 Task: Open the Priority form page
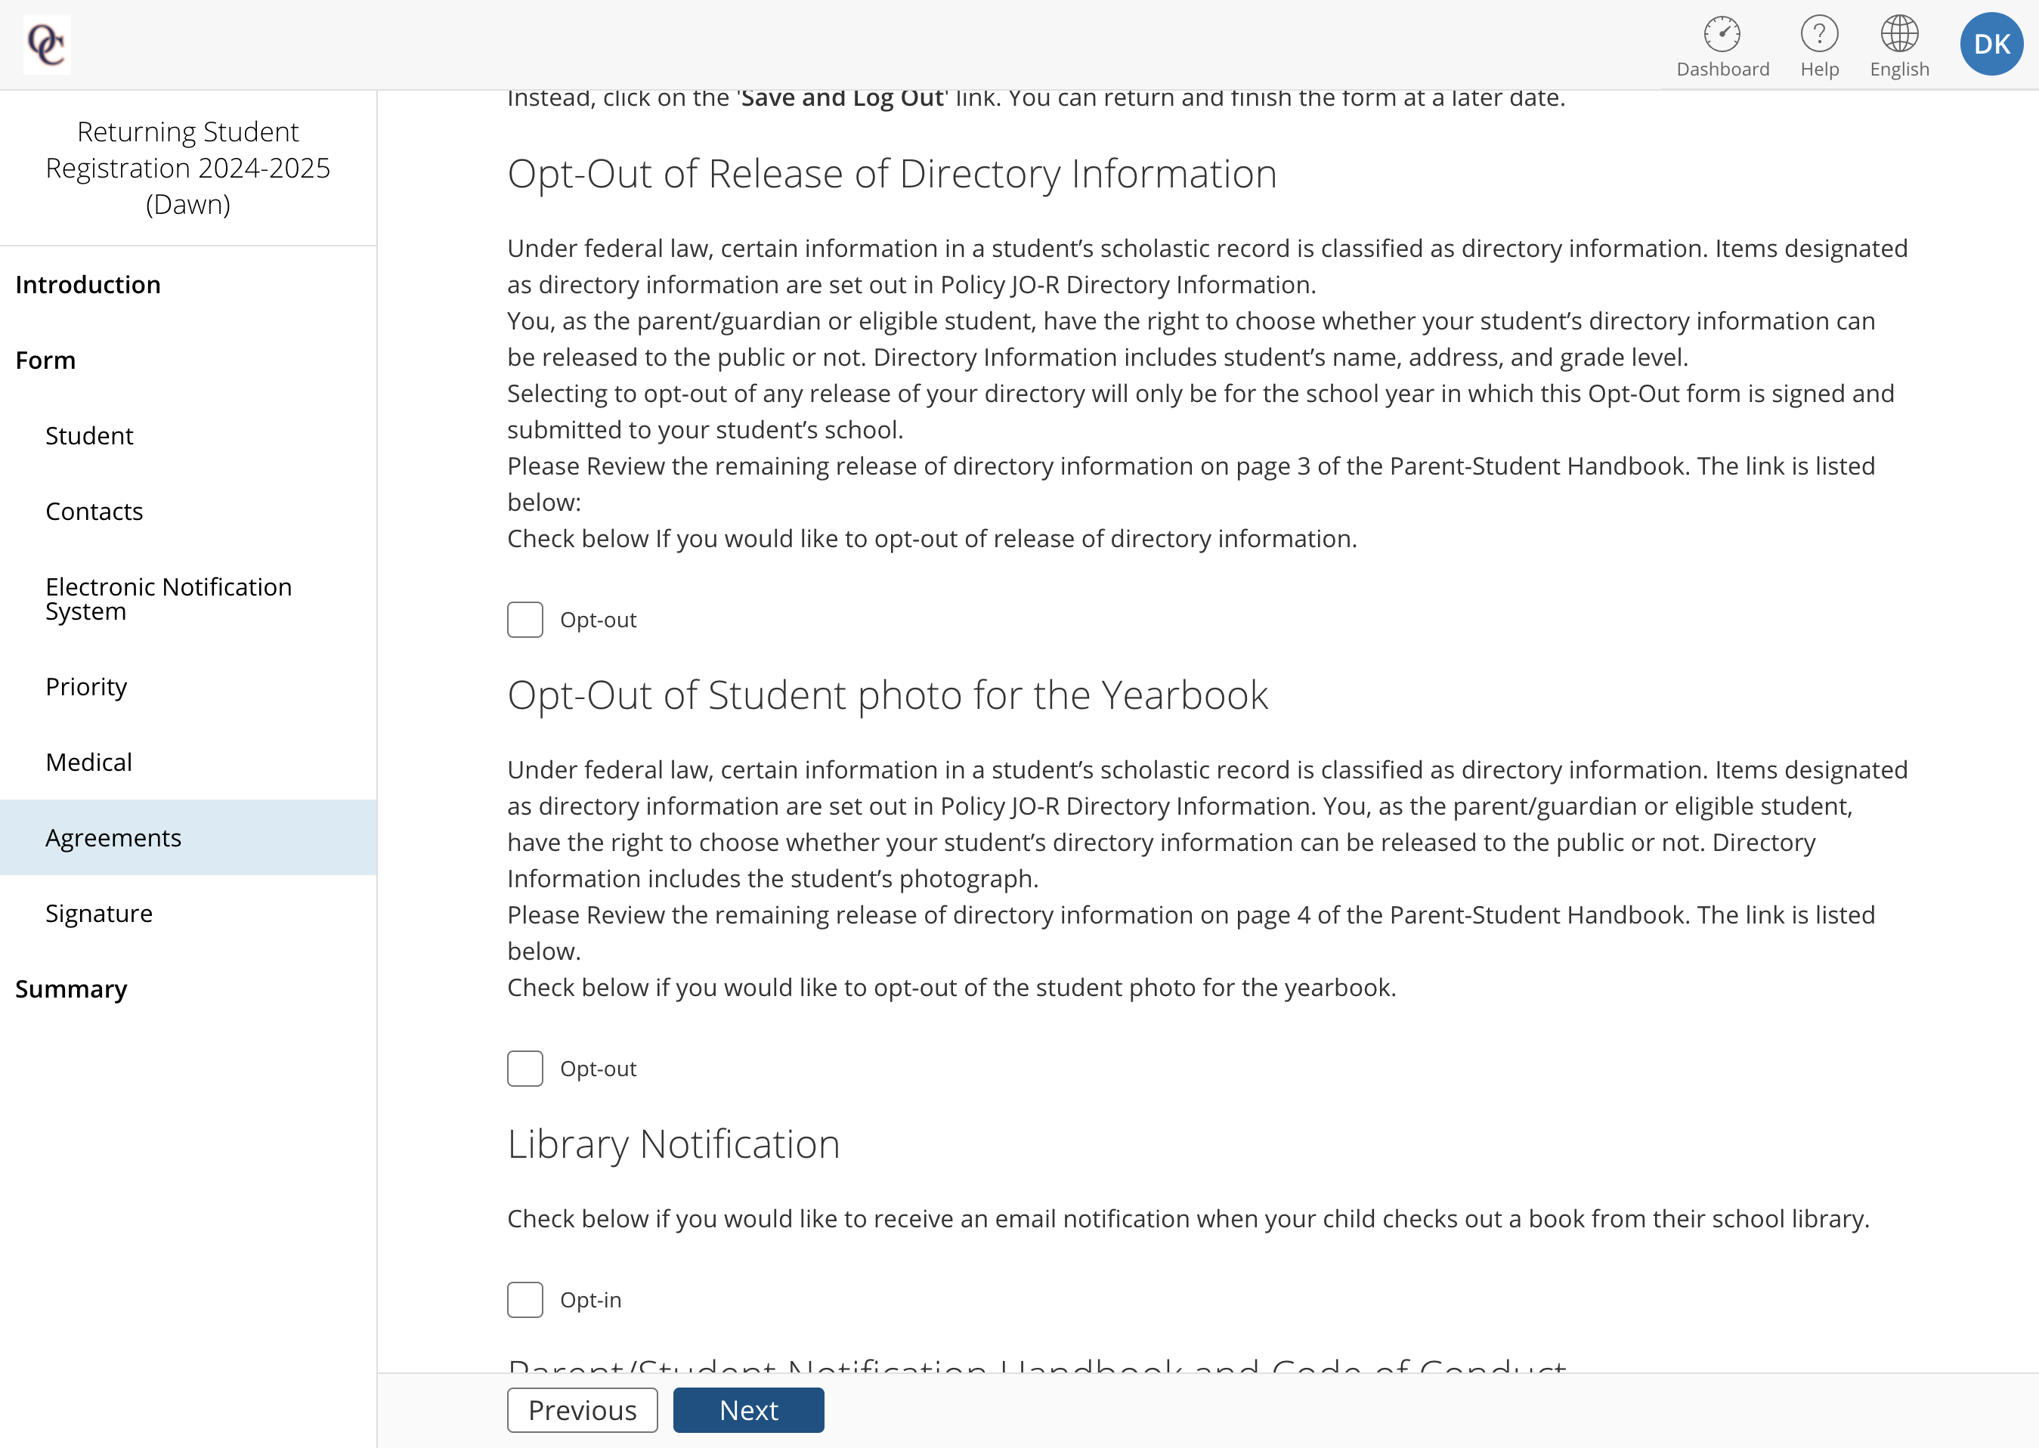pyautogui.click(x=85, y=686)
